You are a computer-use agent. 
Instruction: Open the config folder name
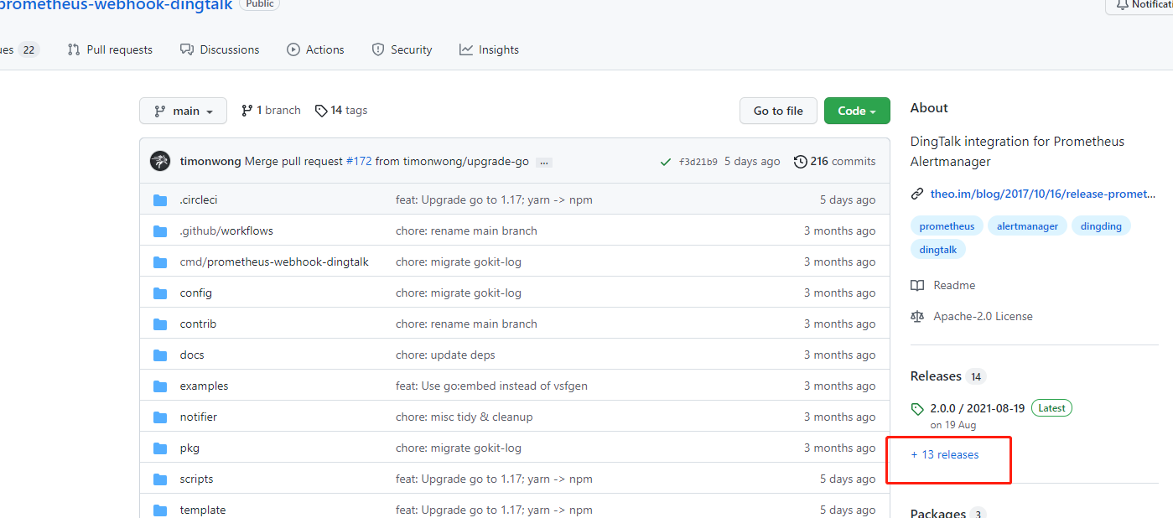pos(195,293)
